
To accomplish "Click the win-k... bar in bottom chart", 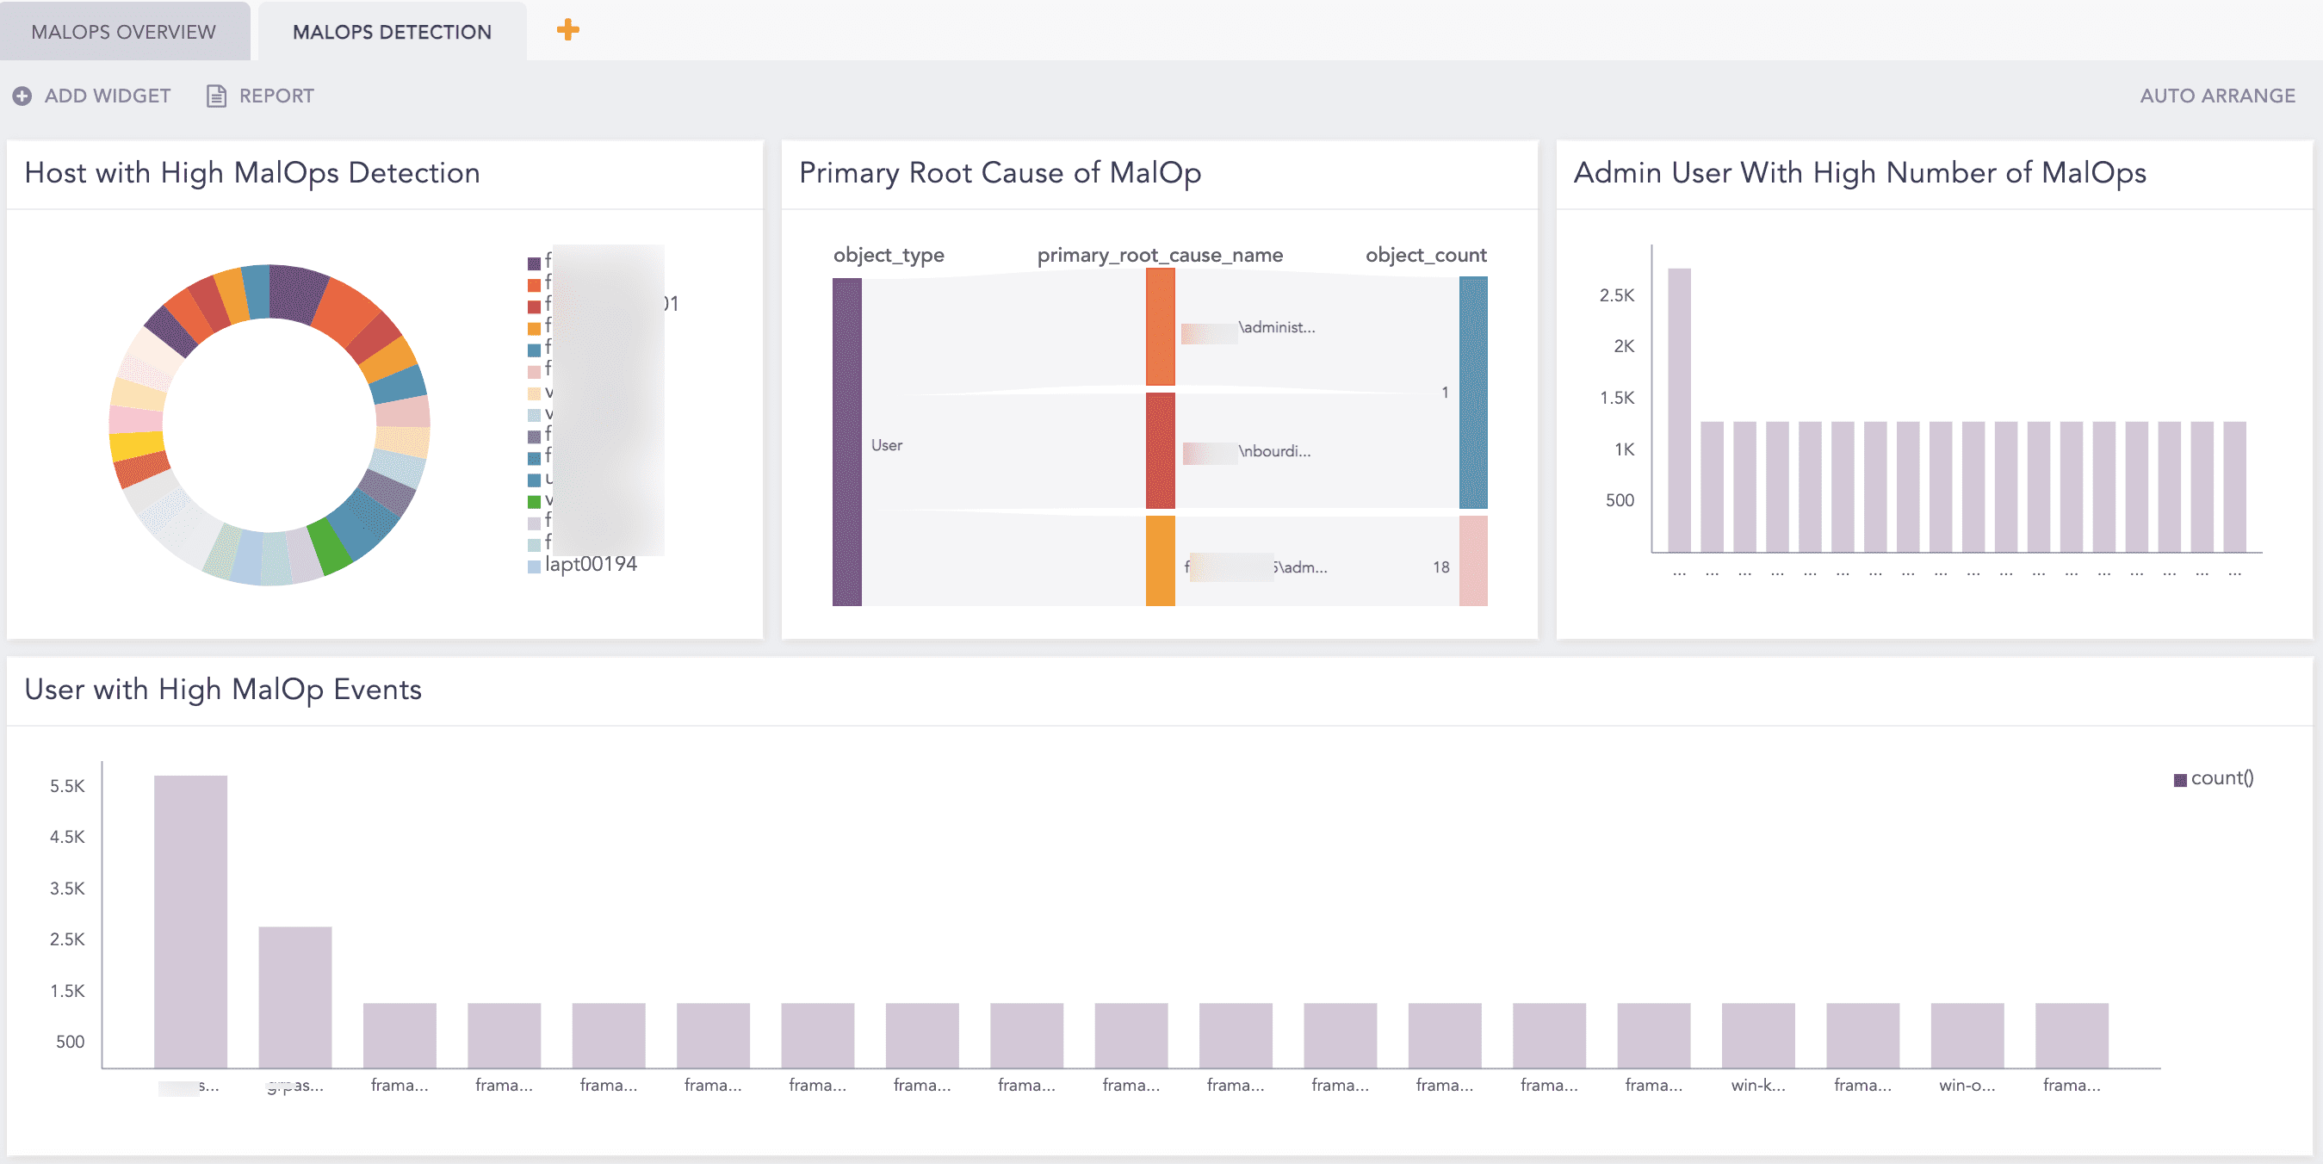I will [x=1756, y=1035].
